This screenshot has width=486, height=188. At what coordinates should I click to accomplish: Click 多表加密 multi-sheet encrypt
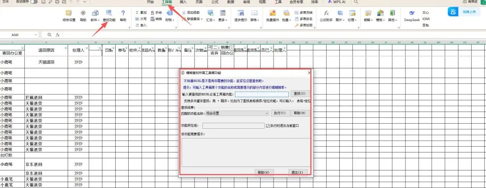[303, 25]
